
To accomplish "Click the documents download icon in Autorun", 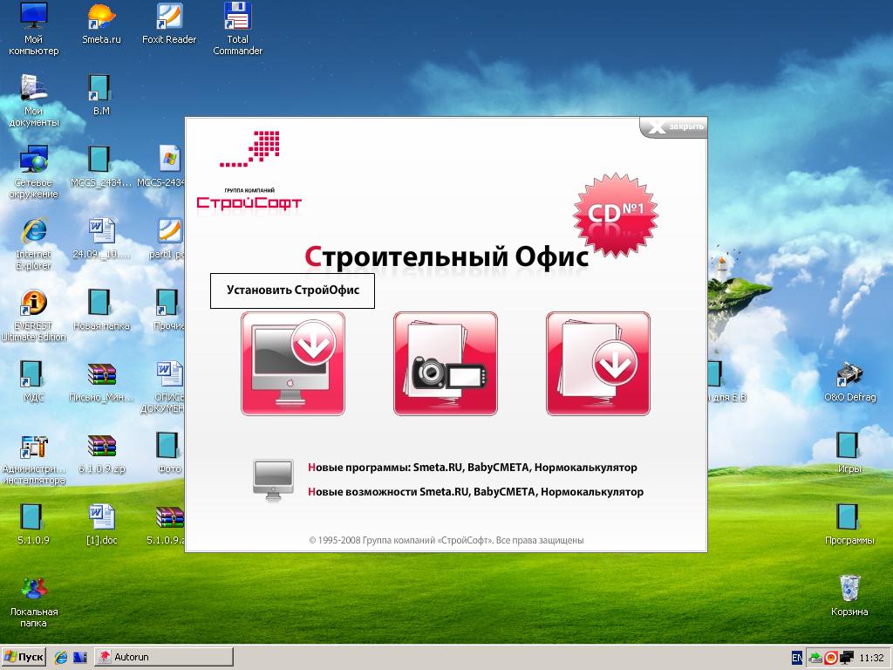I will pyautogui.click(x=598, y=364).
